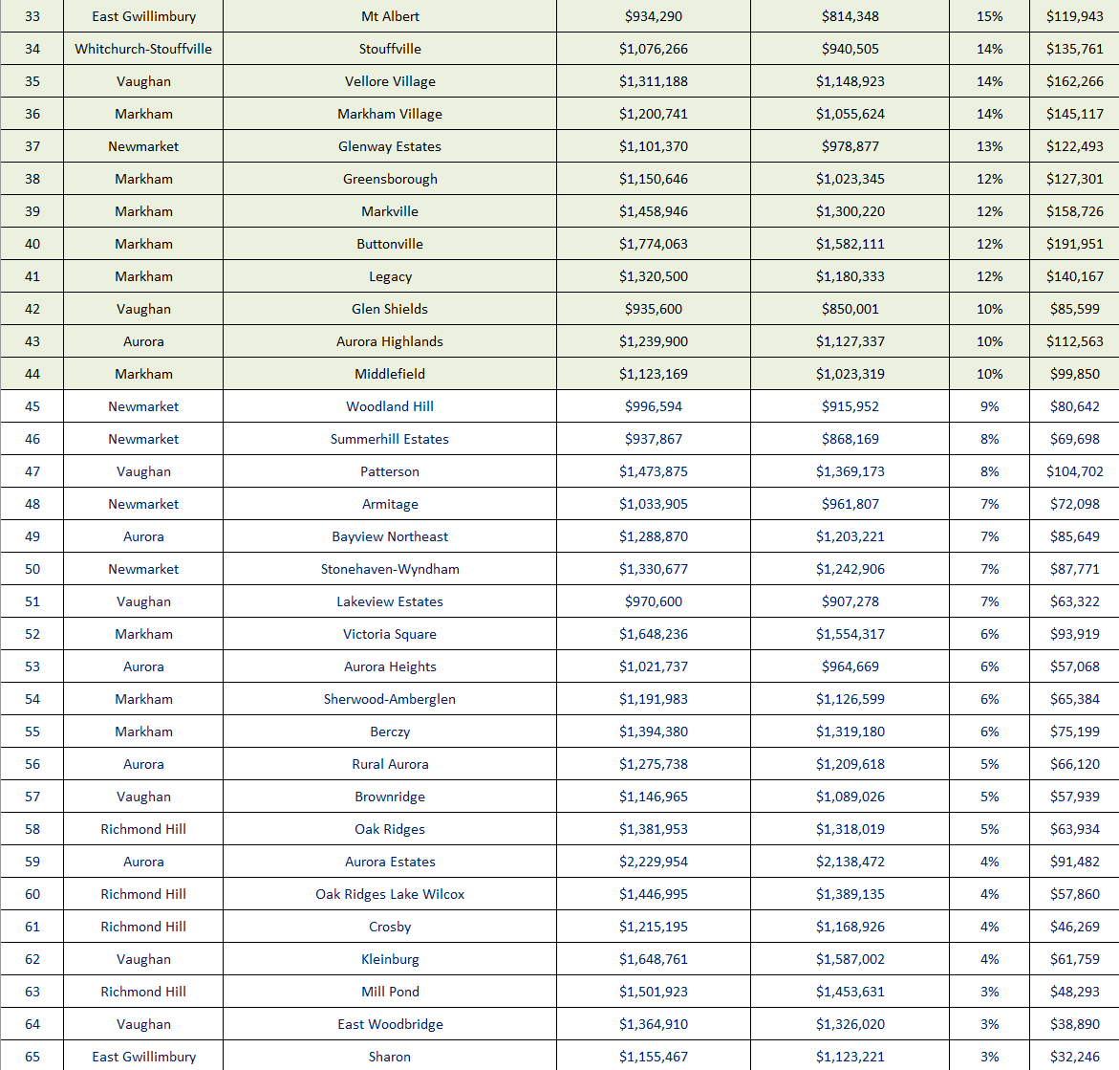Select the Aurora Highlands cell
The width and height of the screenshot is (1119, 1070).
coord(390,341)
